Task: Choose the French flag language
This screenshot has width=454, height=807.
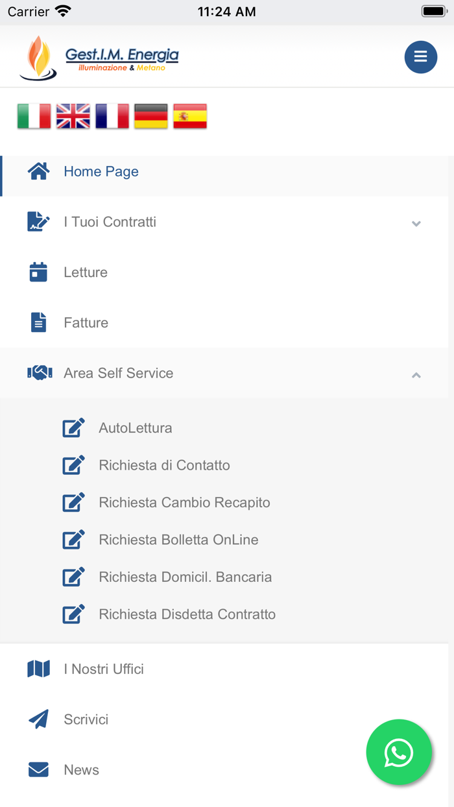Action: pyautogui.click(x=112, y=117)
